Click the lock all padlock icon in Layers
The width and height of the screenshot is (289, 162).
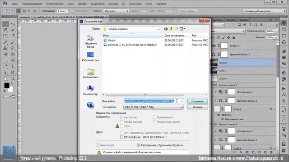[233, 37]
